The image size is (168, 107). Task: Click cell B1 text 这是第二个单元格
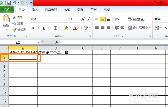coord(53,52)
